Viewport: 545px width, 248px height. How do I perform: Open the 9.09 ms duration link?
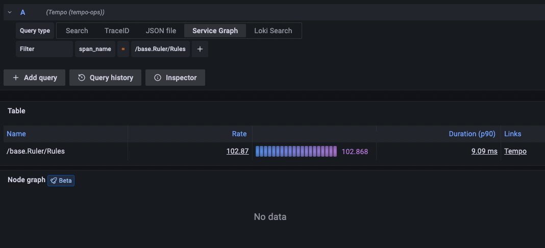[484, 151]
